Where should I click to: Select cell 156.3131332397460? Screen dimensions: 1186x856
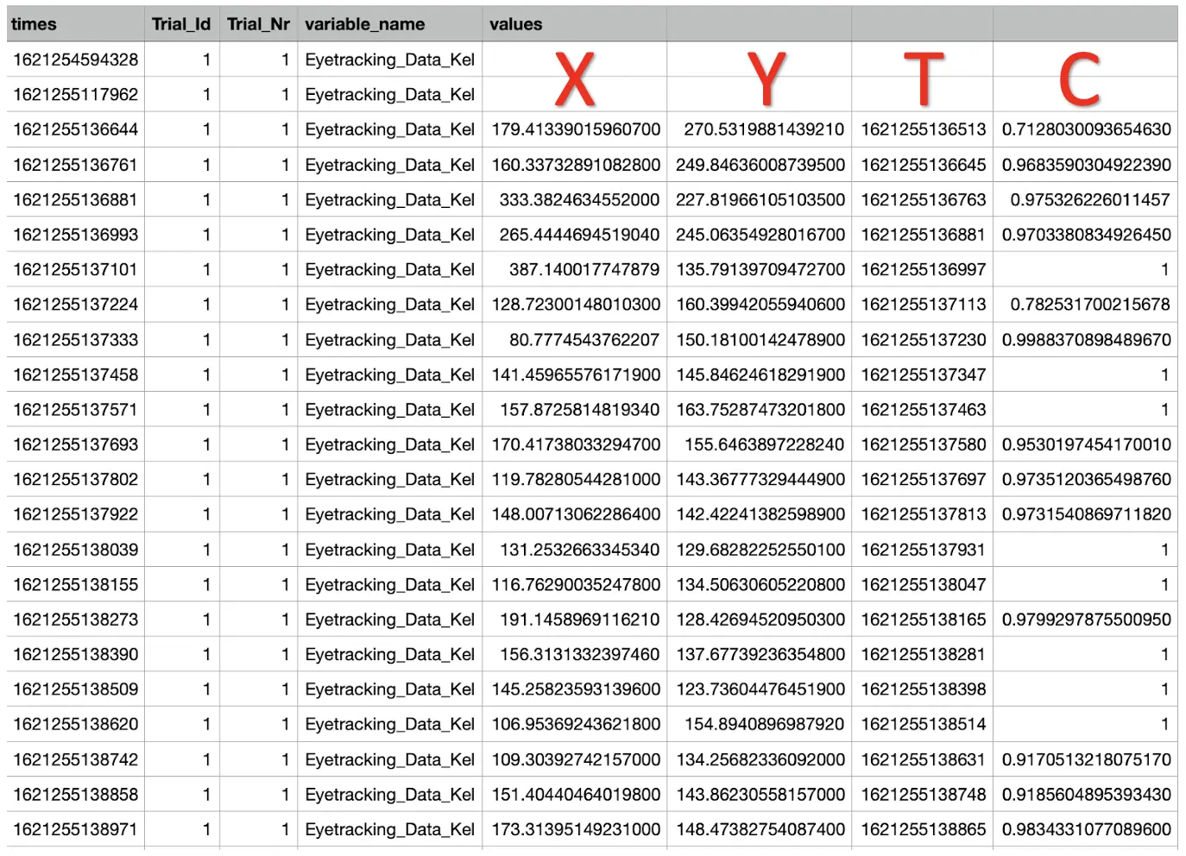pos(574,654)
